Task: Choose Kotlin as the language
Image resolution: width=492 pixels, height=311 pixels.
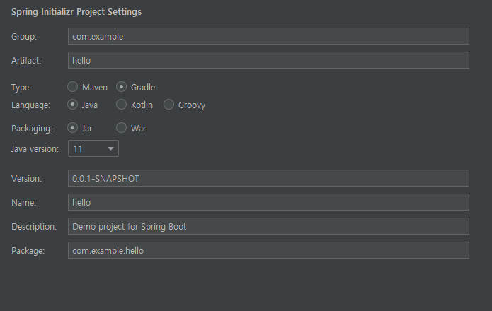Action: click(x=122, y=105)
